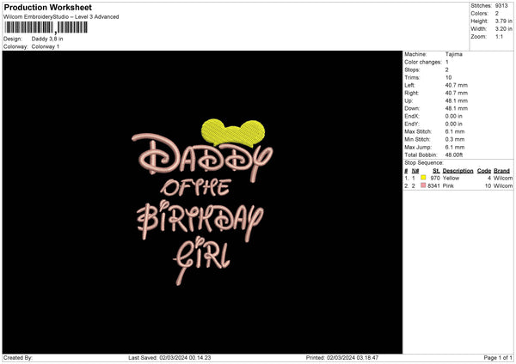The height and width of the screenshot is (364, 516).
Task: Click the 'Created By:' label
Action: click(18, 358)
